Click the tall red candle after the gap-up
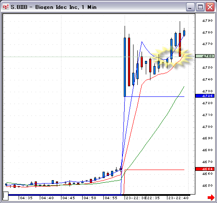 [x=129, y=62]
